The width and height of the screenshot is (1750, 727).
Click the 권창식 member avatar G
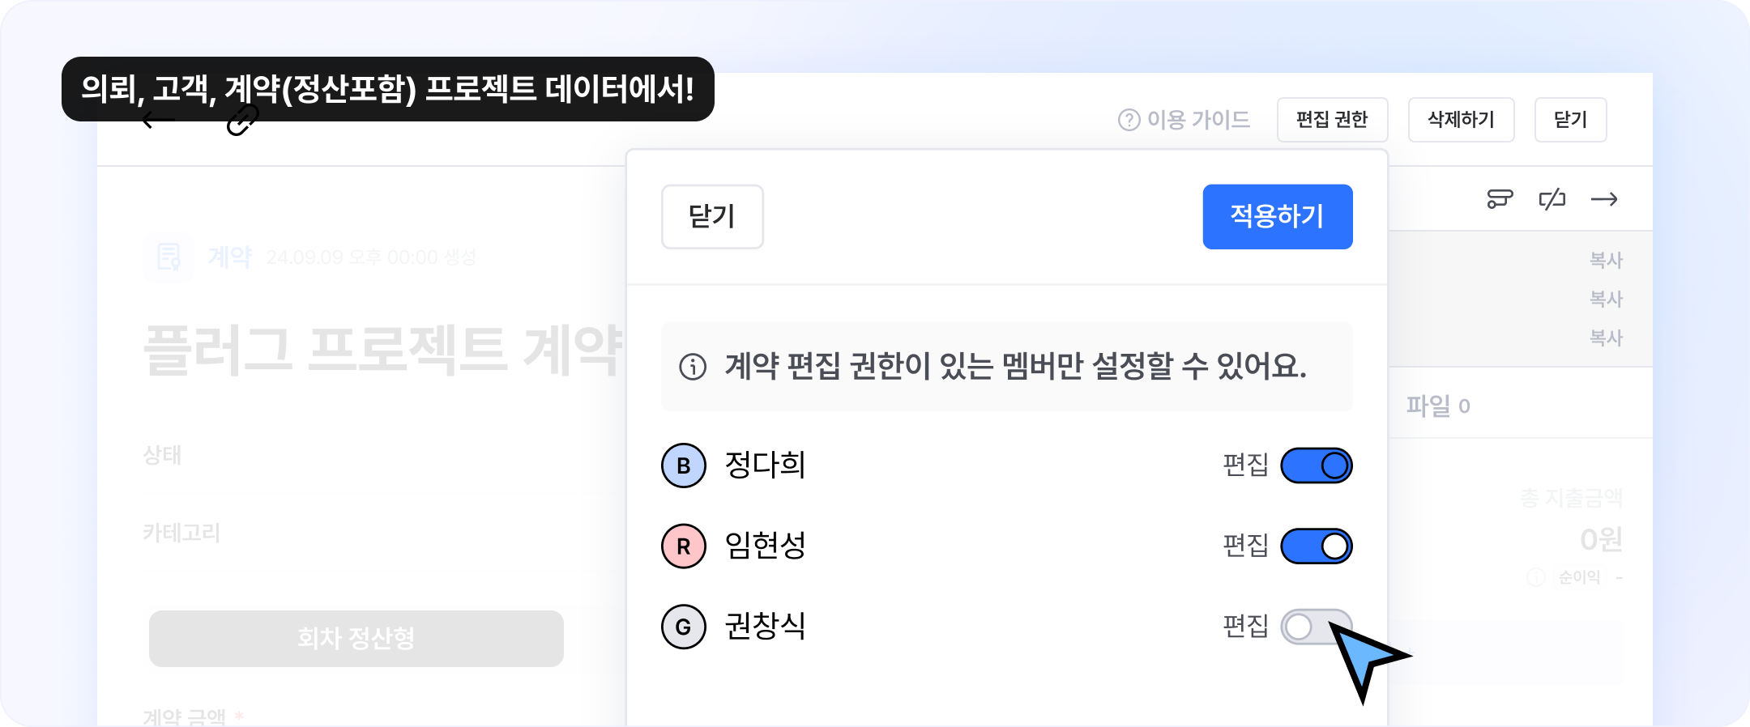click(x=683, y=627)
